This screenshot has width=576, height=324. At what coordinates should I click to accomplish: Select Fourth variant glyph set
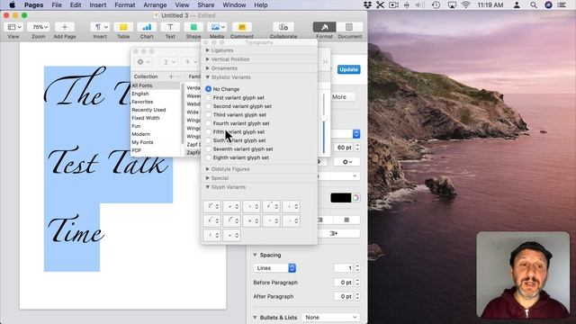(208, 123)
